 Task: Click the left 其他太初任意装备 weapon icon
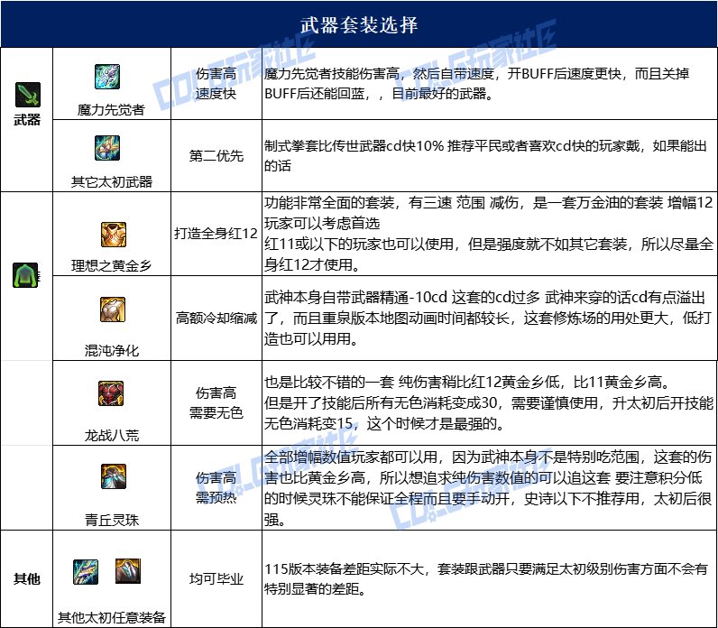(x=86, y=572)
